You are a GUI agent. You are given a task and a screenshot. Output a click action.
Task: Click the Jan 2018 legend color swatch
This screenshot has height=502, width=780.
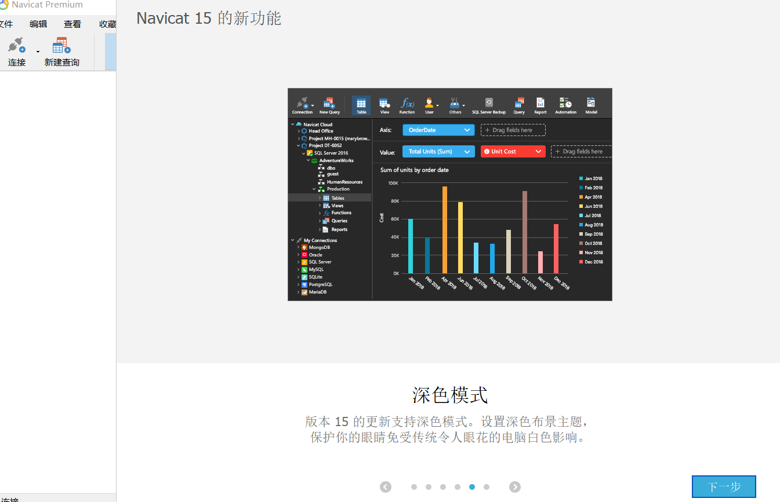[581, 178]
